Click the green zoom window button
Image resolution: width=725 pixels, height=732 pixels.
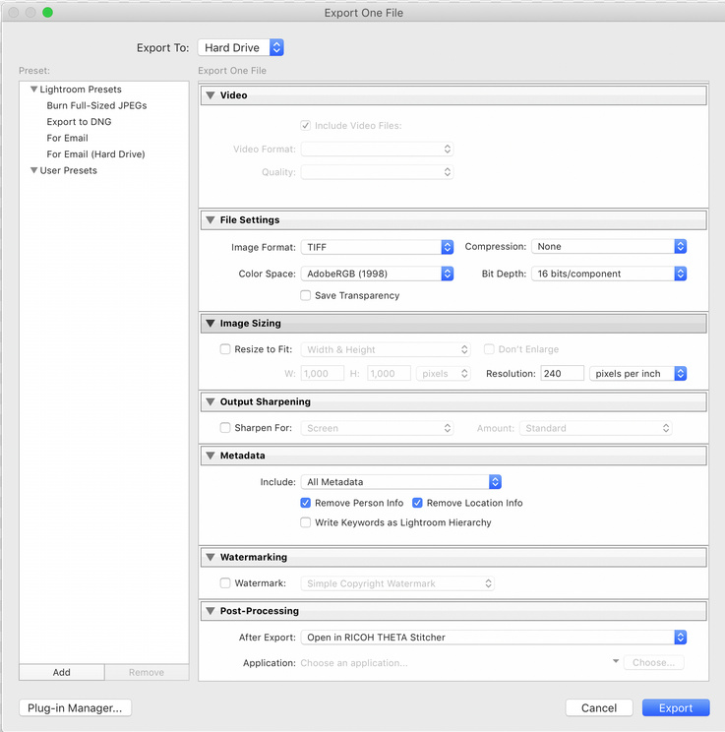tap(47, 13)
